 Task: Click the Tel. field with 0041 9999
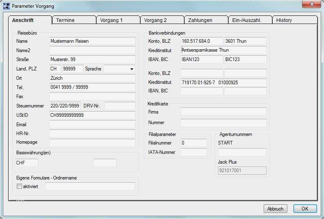(x=93, y=87)
